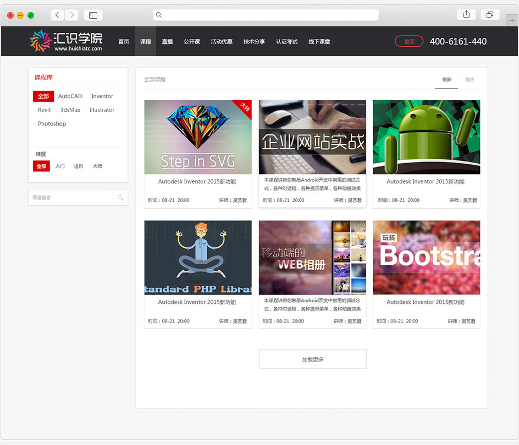Open the green Android robot course thumbnail

pos(426,137)
